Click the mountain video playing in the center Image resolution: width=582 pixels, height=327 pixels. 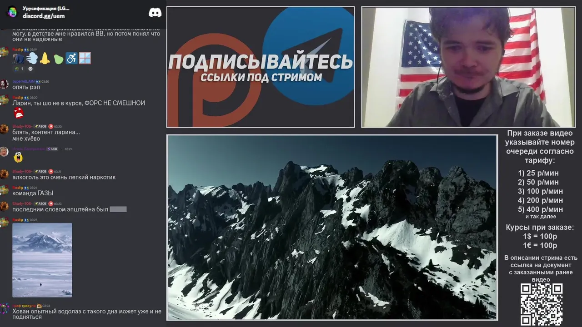[x=332, y=227]
